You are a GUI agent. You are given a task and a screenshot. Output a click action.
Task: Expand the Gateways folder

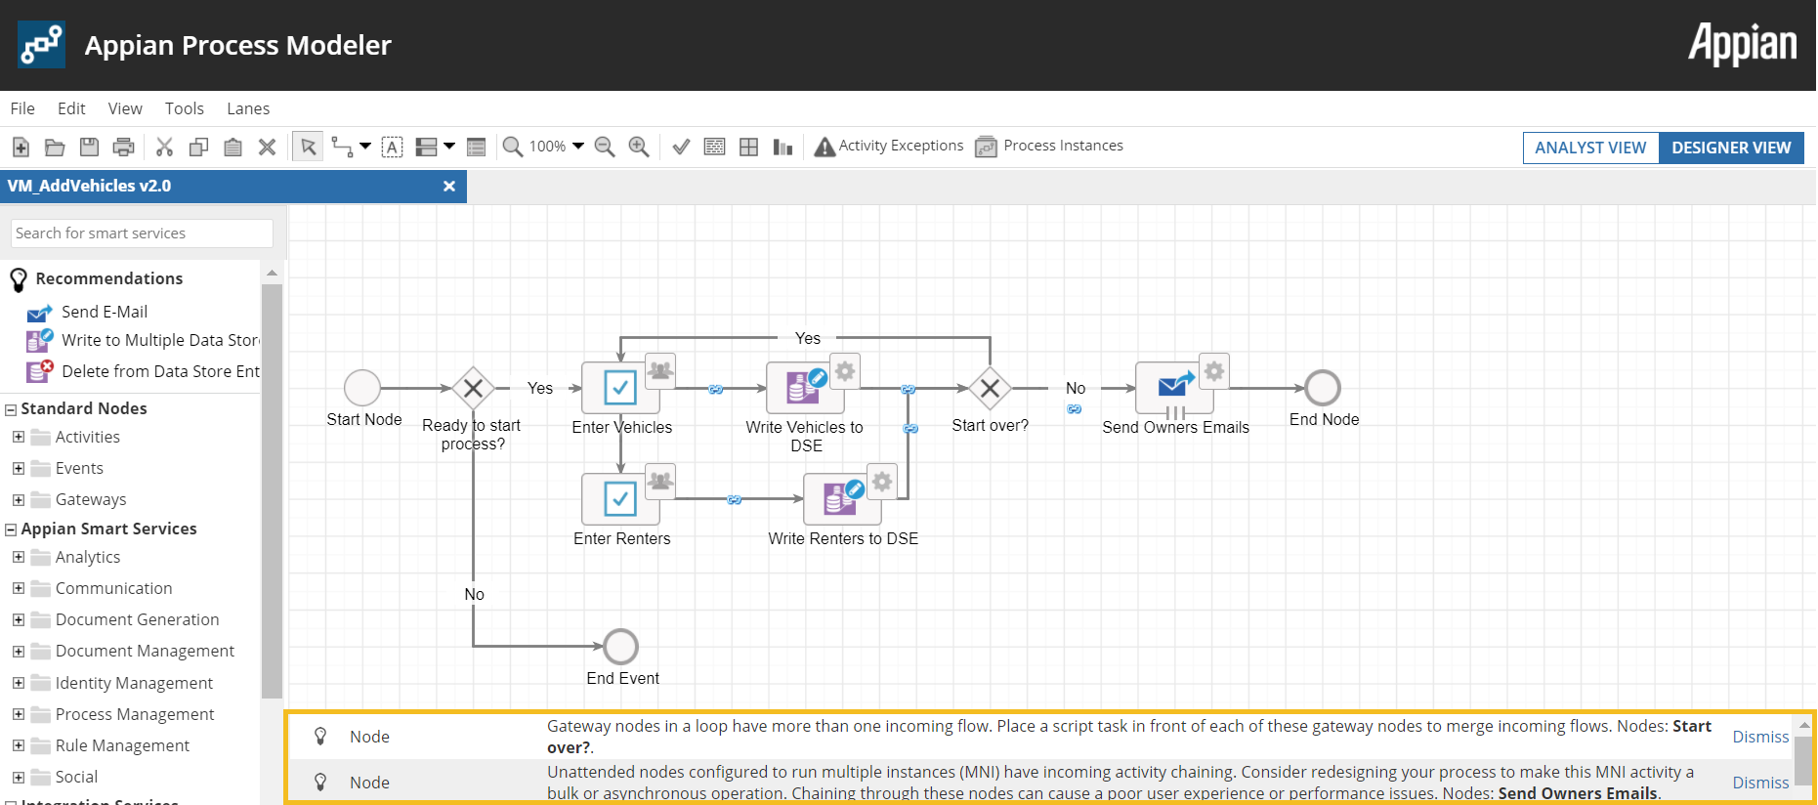pos(19,499)
